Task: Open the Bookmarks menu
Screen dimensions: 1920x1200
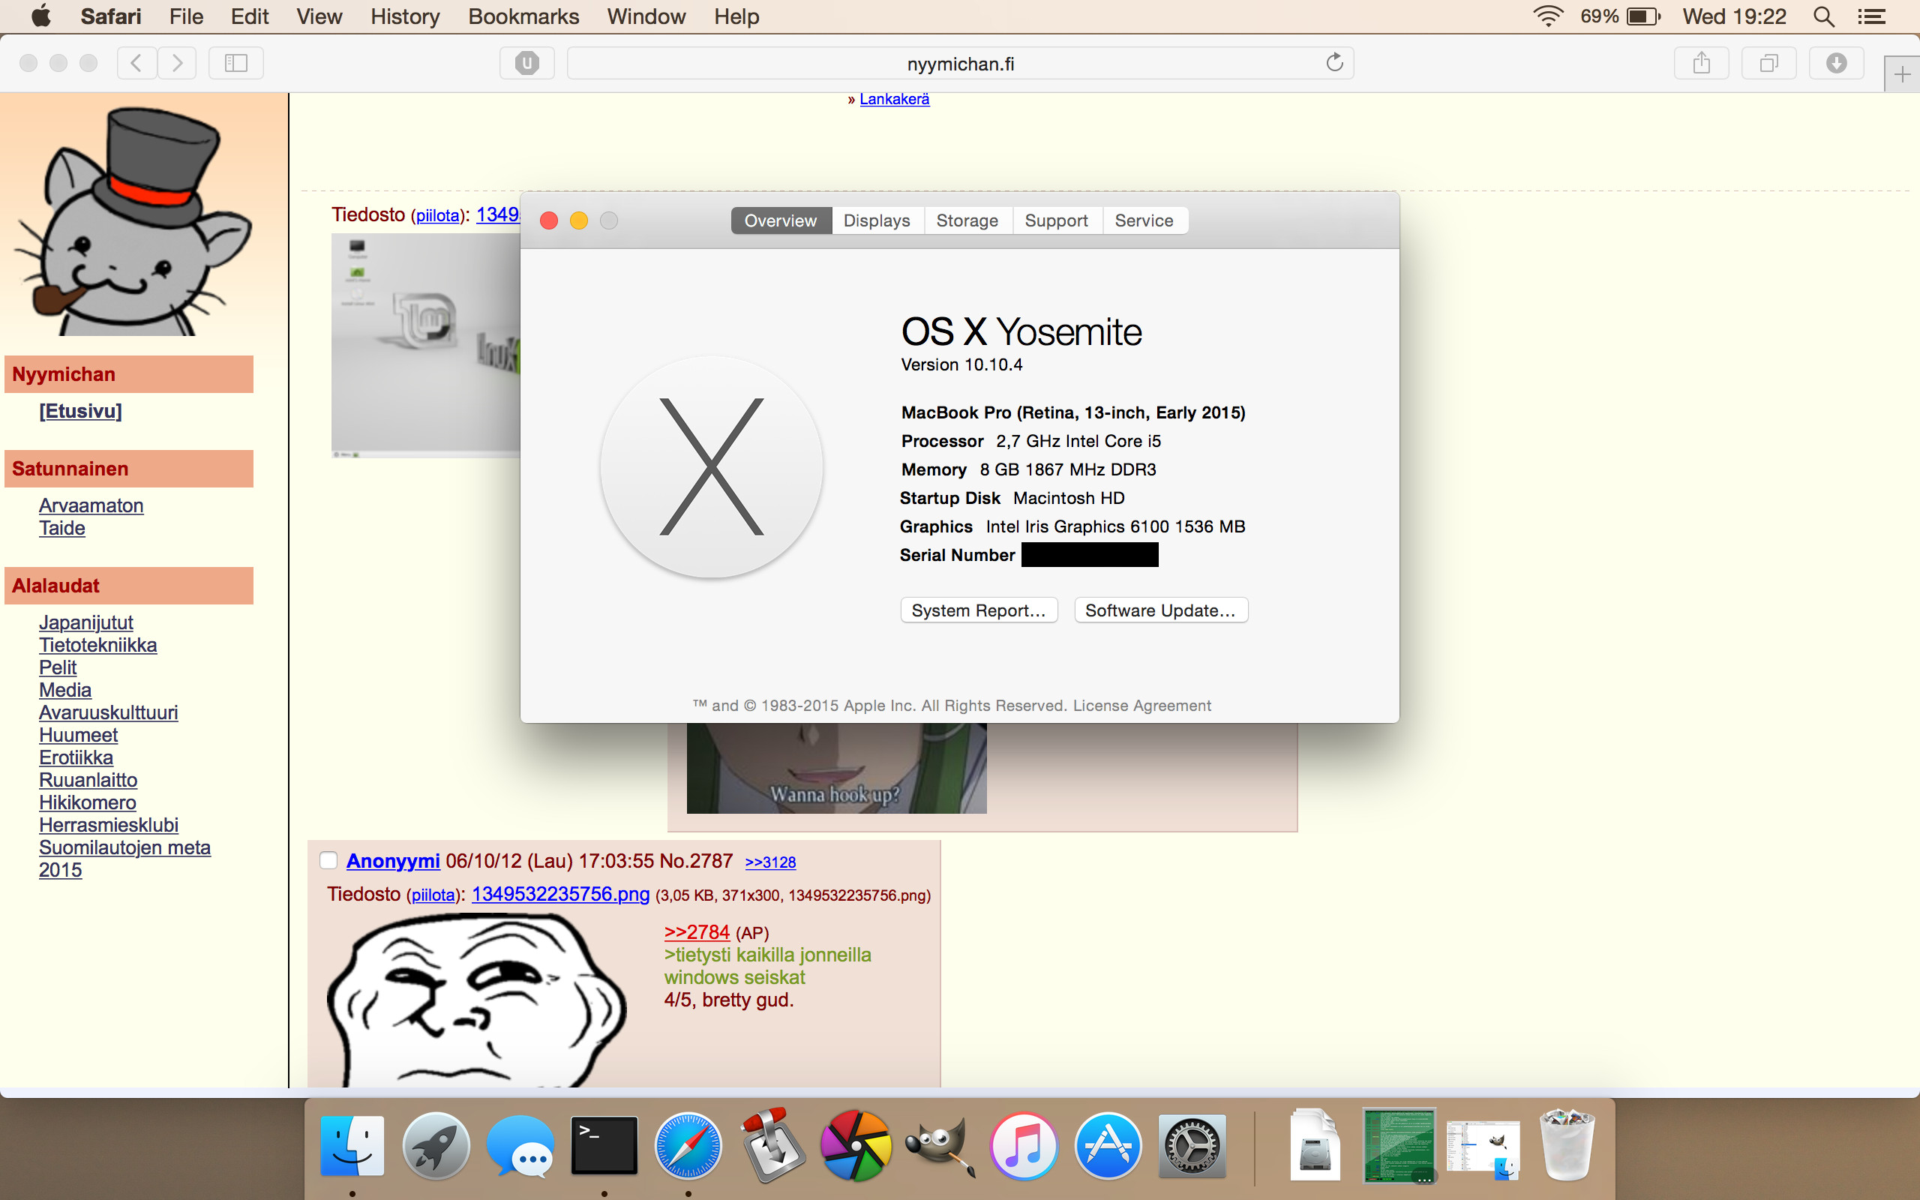Action: tap(523, 16)
